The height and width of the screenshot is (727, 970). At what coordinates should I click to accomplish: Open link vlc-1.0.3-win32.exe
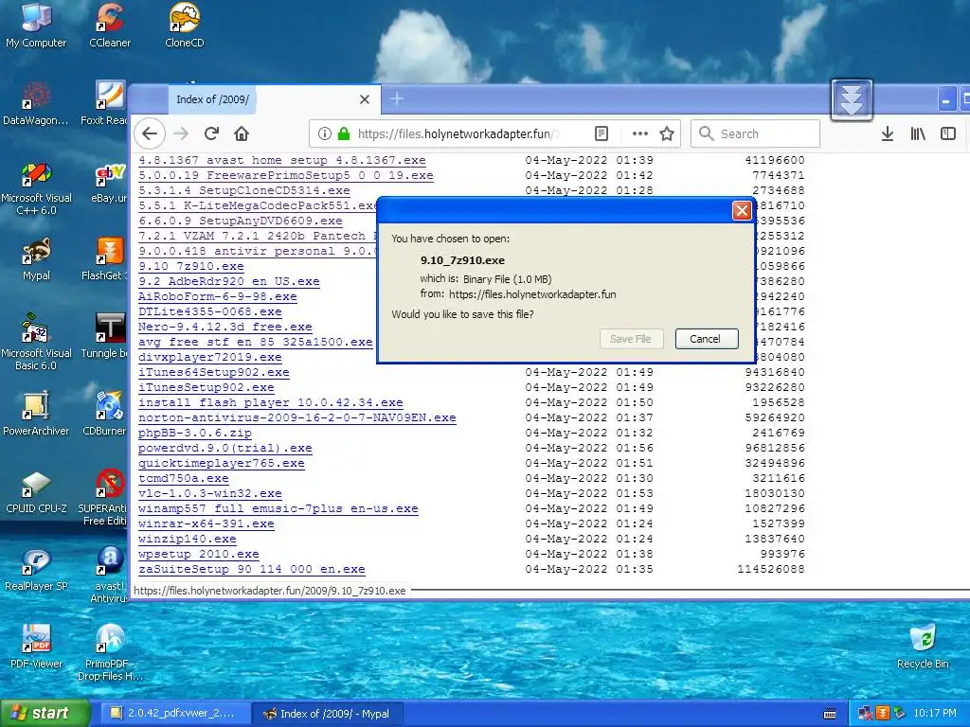tap(210, 494)
